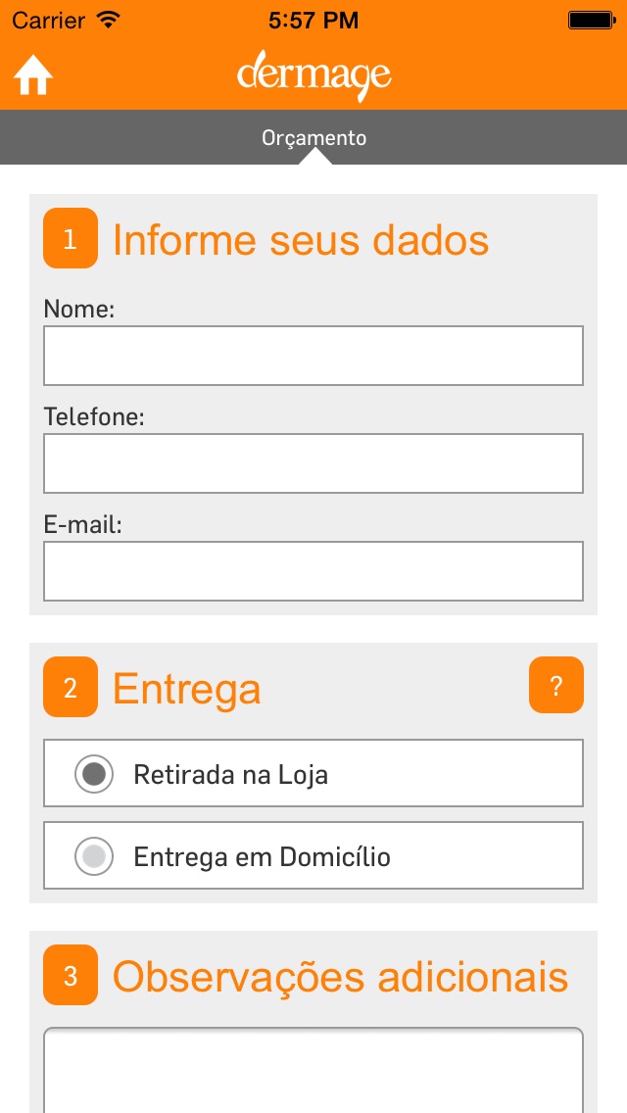Screen dimensions: 627x1113
Task: Open the Entrega help question mark
Action: (555, 686)
